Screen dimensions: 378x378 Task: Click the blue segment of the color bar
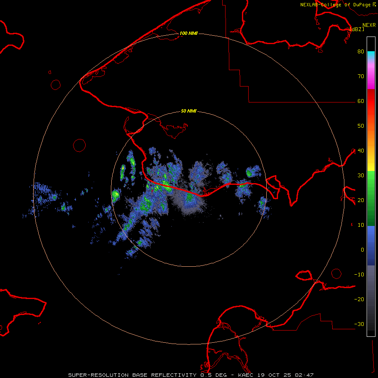371,246
